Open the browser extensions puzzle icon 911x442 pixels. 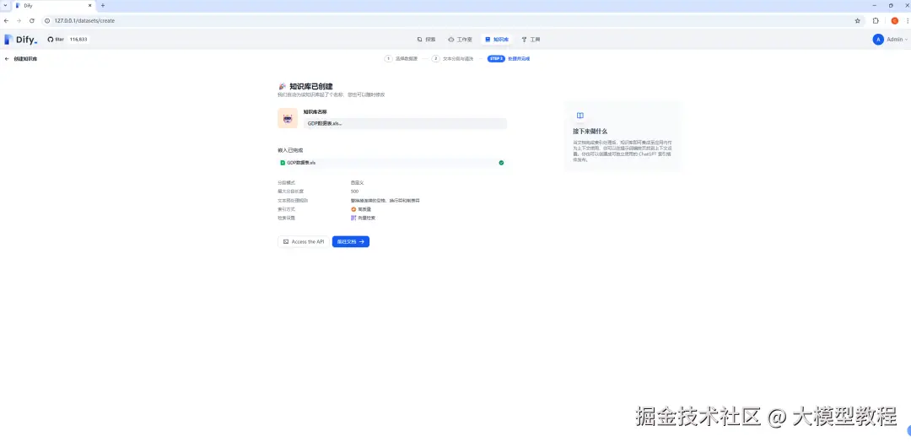pos(876,20)
